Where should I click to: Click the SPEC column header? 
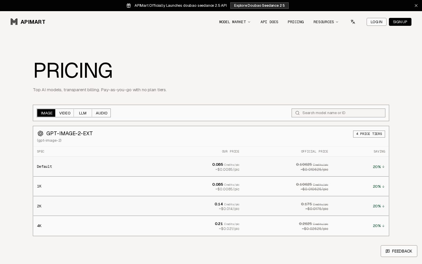(40, 151)
